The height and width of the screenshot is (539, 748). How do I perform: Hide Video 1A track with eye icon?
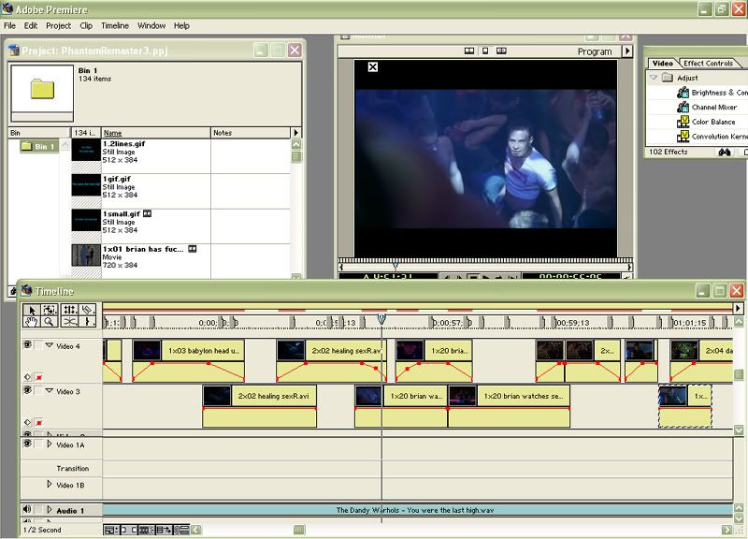coord(27,444)
